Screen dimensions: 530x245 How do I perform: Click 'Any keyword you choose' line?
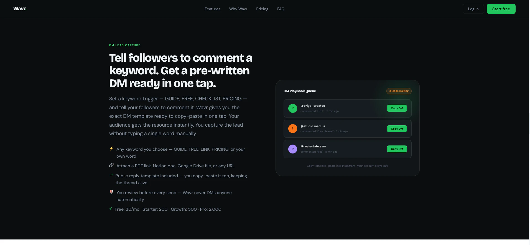pos(181,153)
